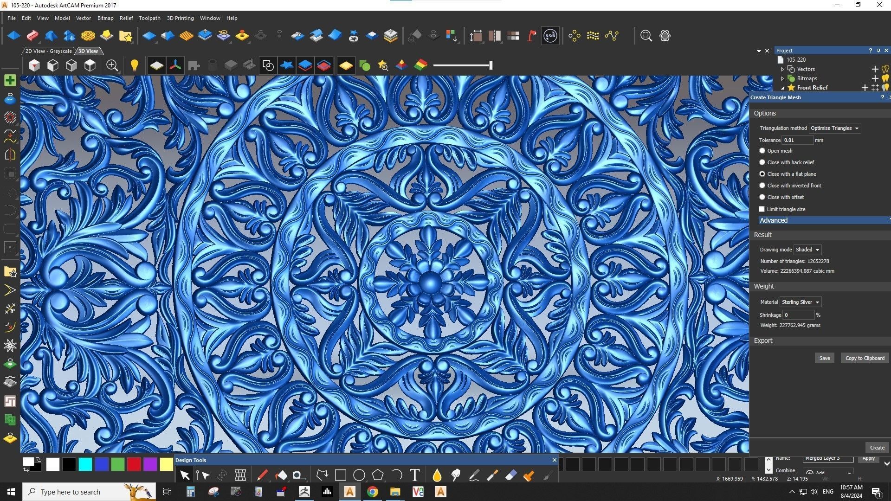Select the polygon creation tool
Screen dimensions: 891x501
coord(378,475)
